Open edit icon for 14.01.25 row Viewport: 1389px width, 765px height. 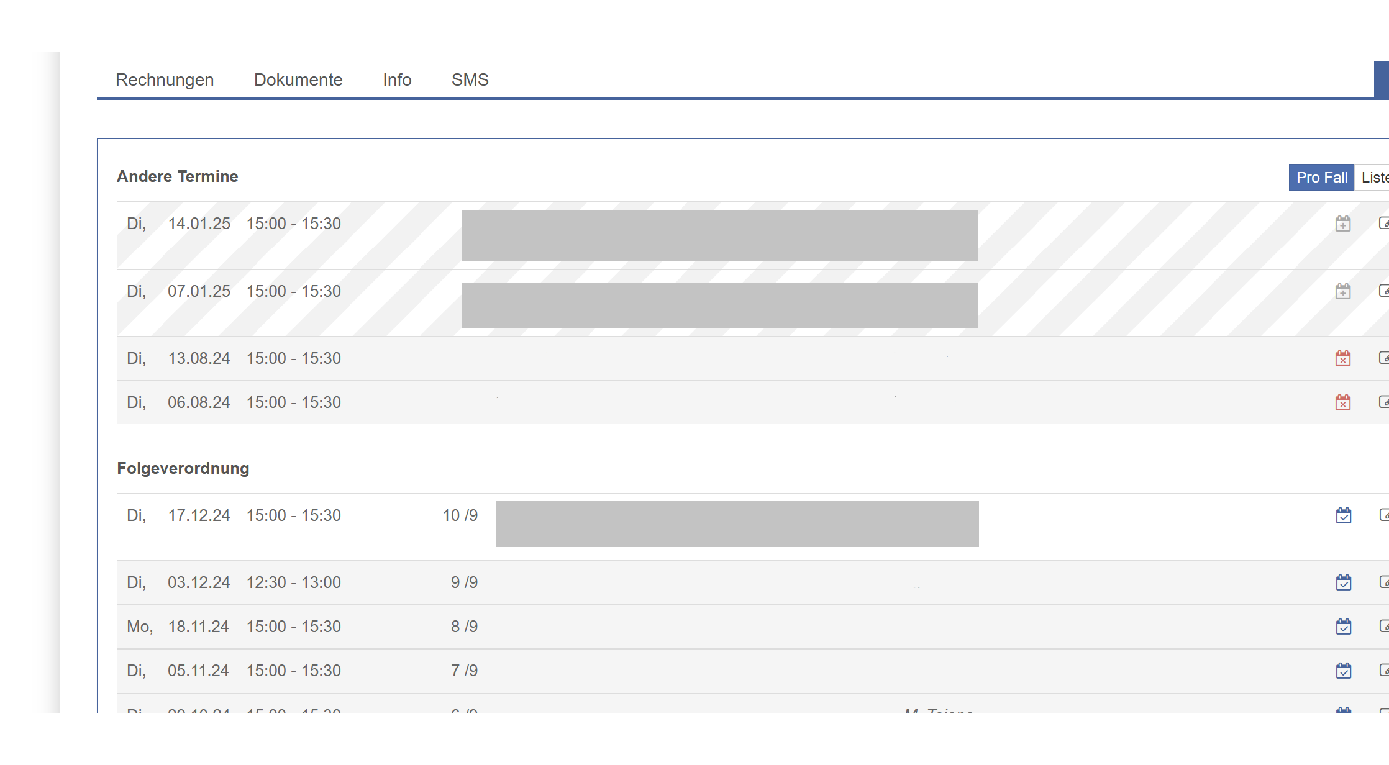(x=1383, y=223)
